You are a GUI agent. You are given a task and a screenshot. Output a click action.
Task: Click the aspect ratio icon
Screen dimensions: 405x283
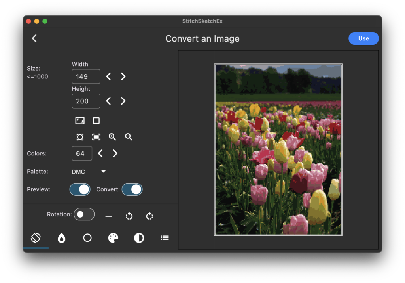coord(80,120)
